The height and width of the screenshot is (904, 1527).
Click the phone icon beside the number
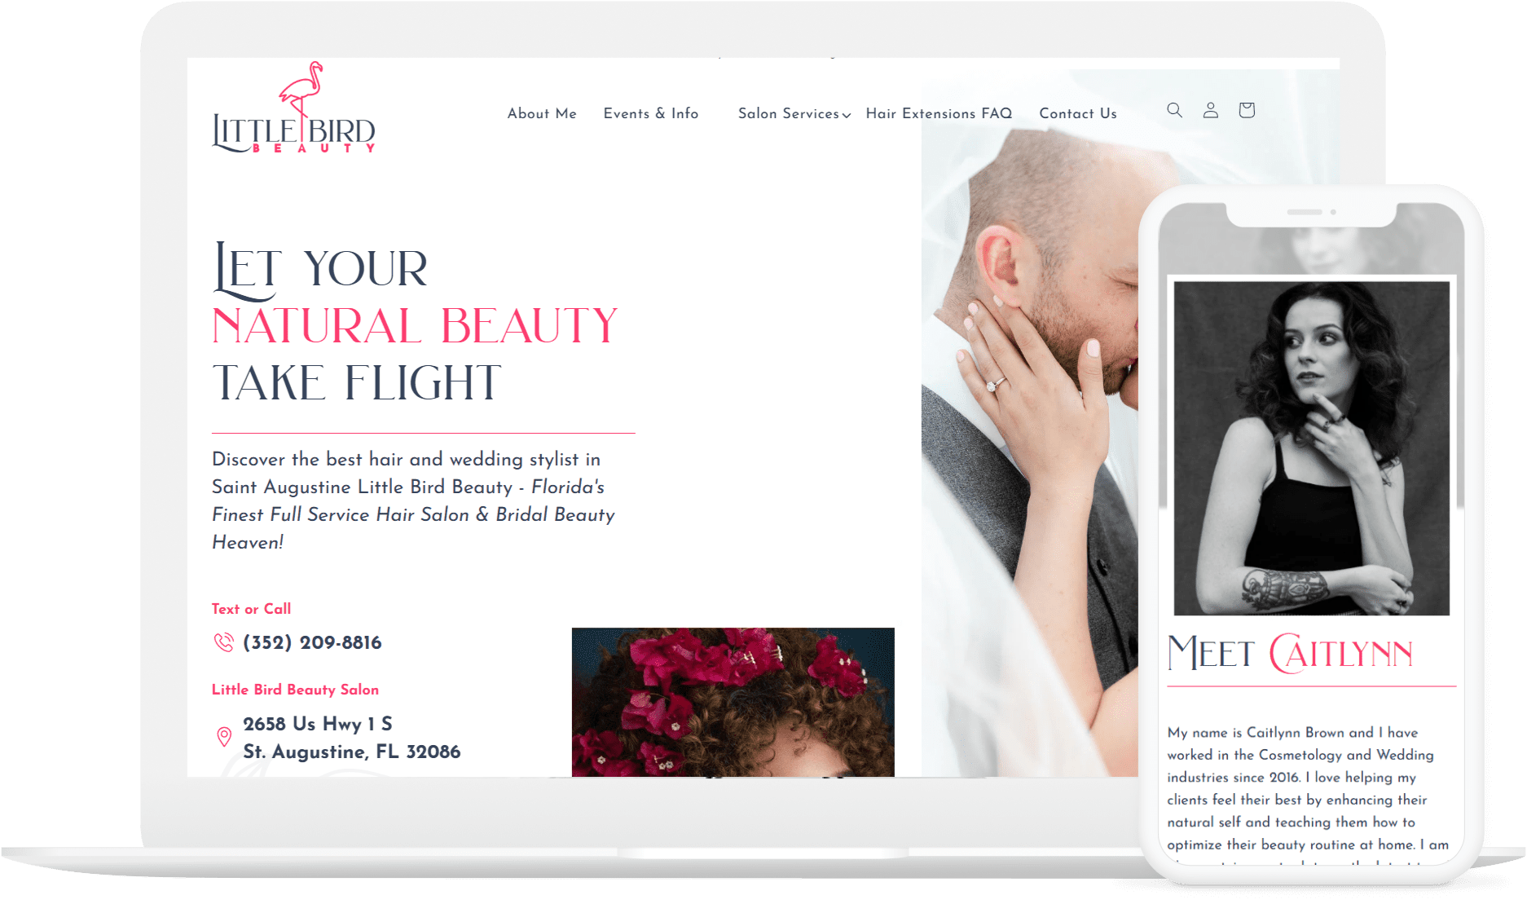[223, 642]
